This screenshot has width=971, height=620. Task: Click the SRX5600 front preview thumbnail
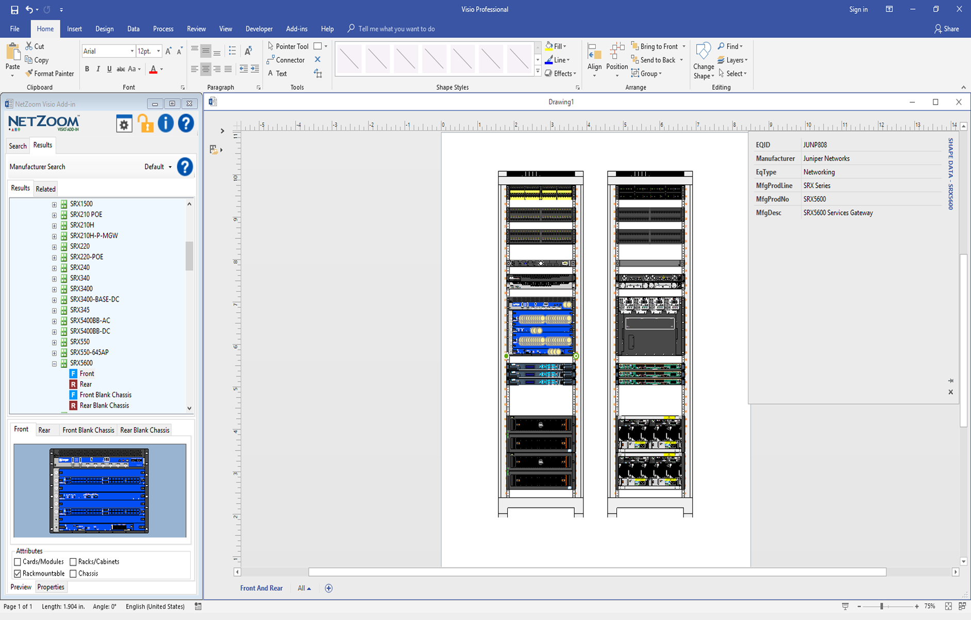99,491
